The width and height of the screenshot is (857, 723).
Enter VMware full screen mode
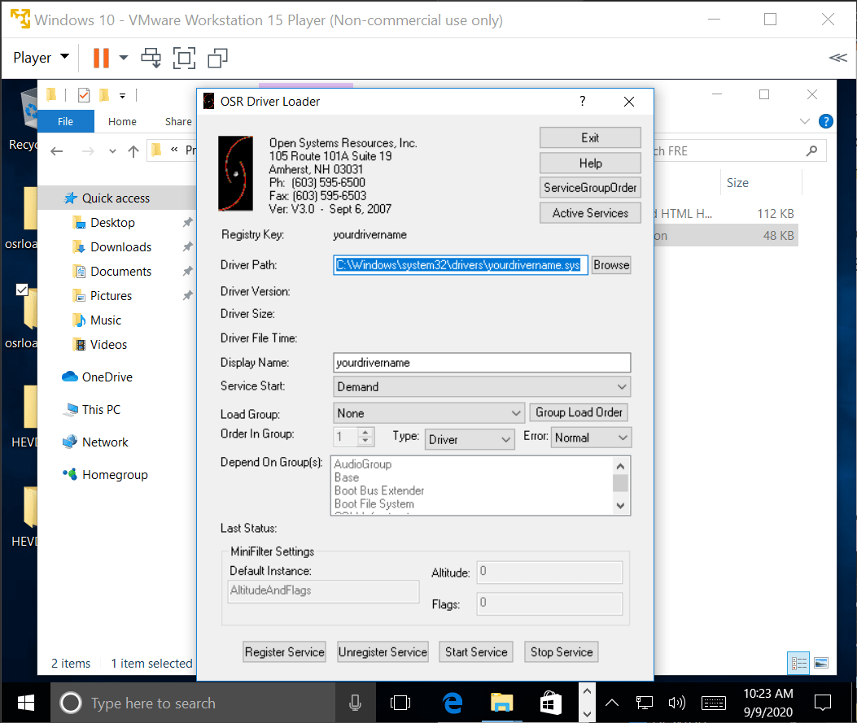(184, 58)
